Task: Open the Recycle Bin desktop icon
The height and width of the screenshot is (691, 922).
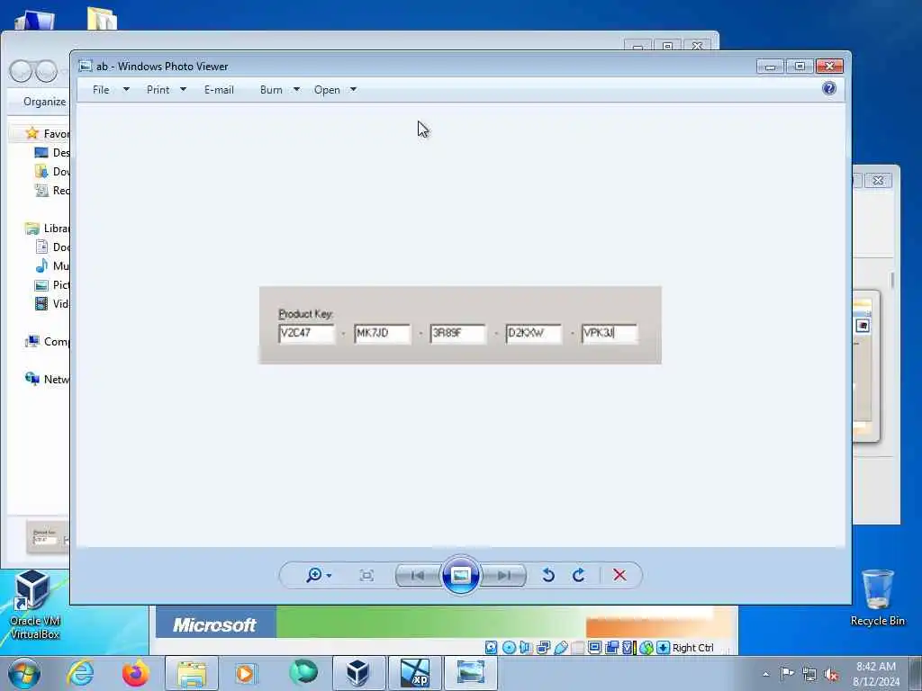Action: [878, 597]
